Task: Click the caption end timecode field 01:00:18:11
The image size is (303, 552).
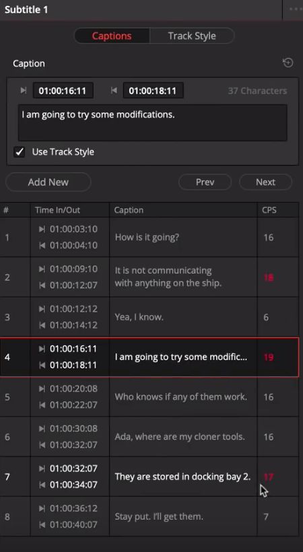Action: (153, 90)
